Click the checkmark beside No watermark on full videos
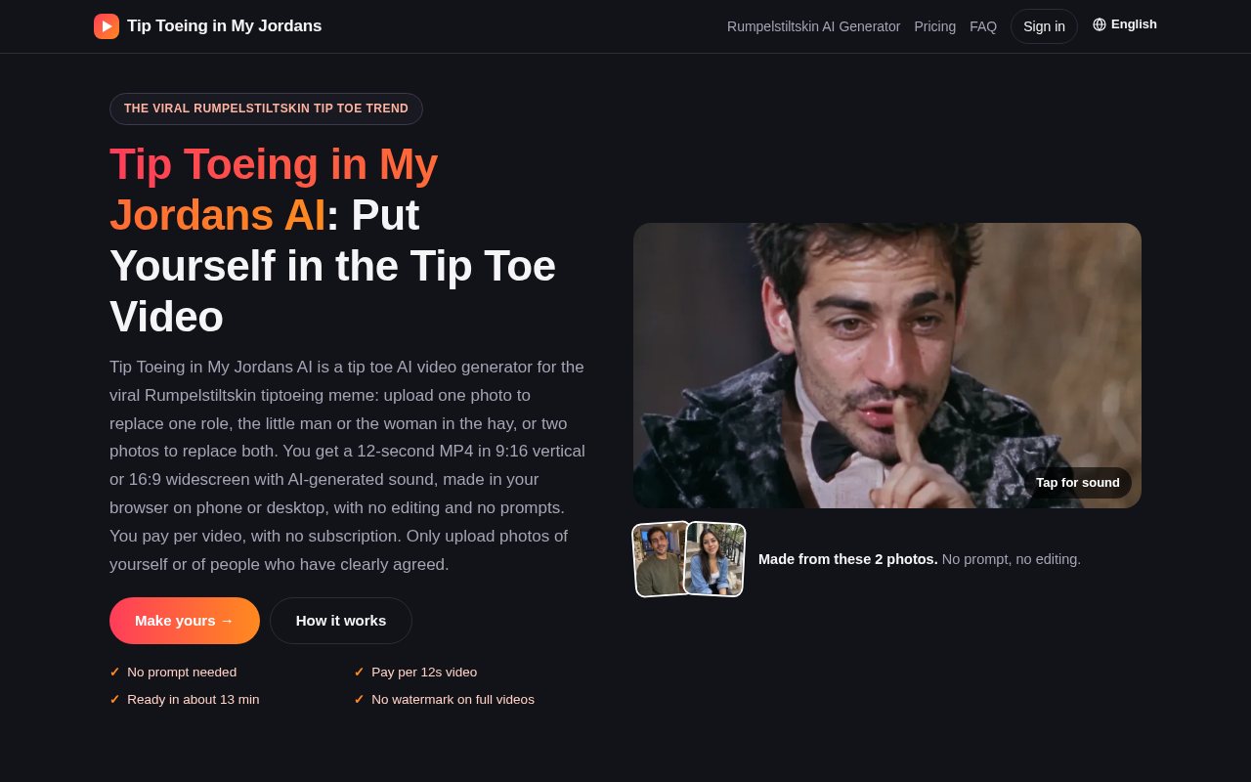This screenshot has width=1251, height=782. (x=359, y=700)
